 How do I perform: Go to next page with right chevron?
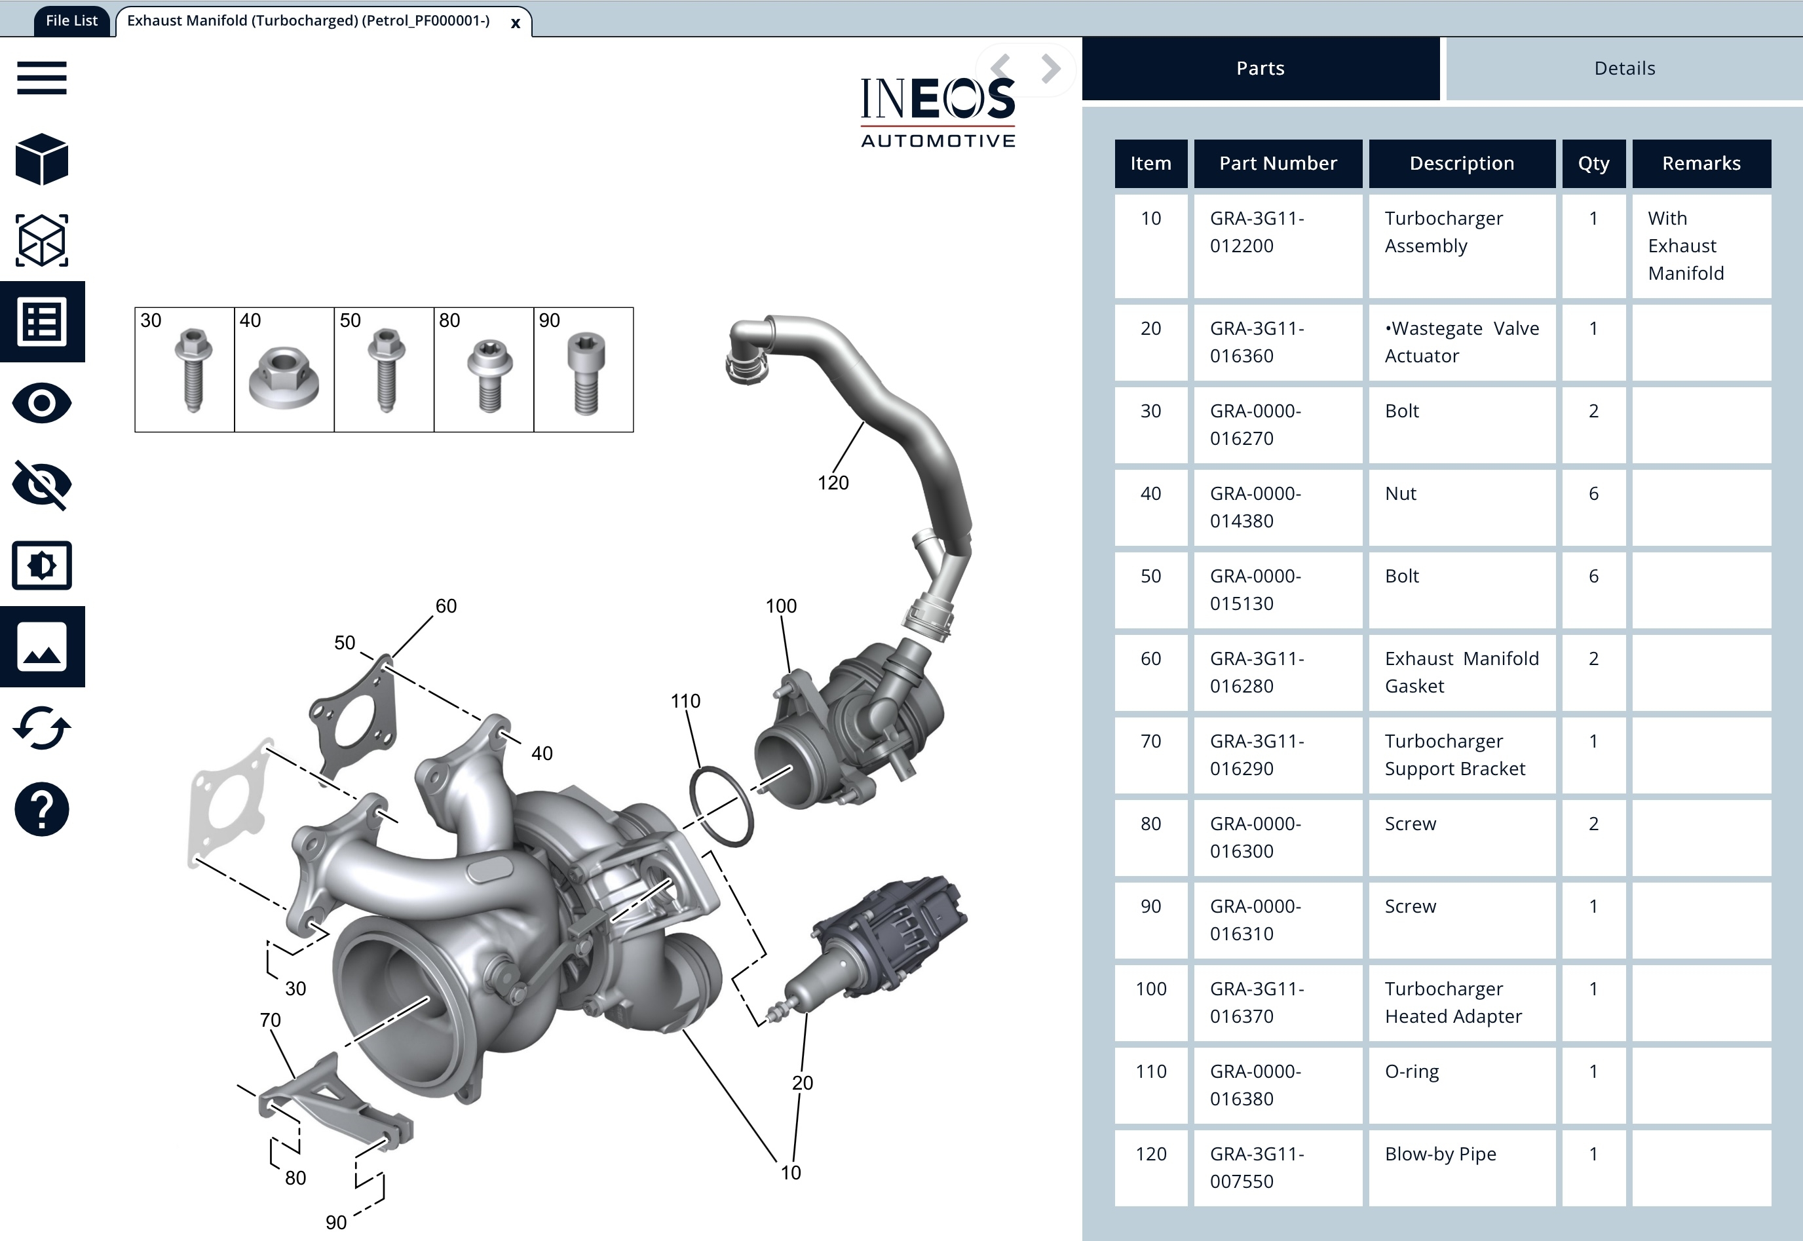click(1050, 68)
